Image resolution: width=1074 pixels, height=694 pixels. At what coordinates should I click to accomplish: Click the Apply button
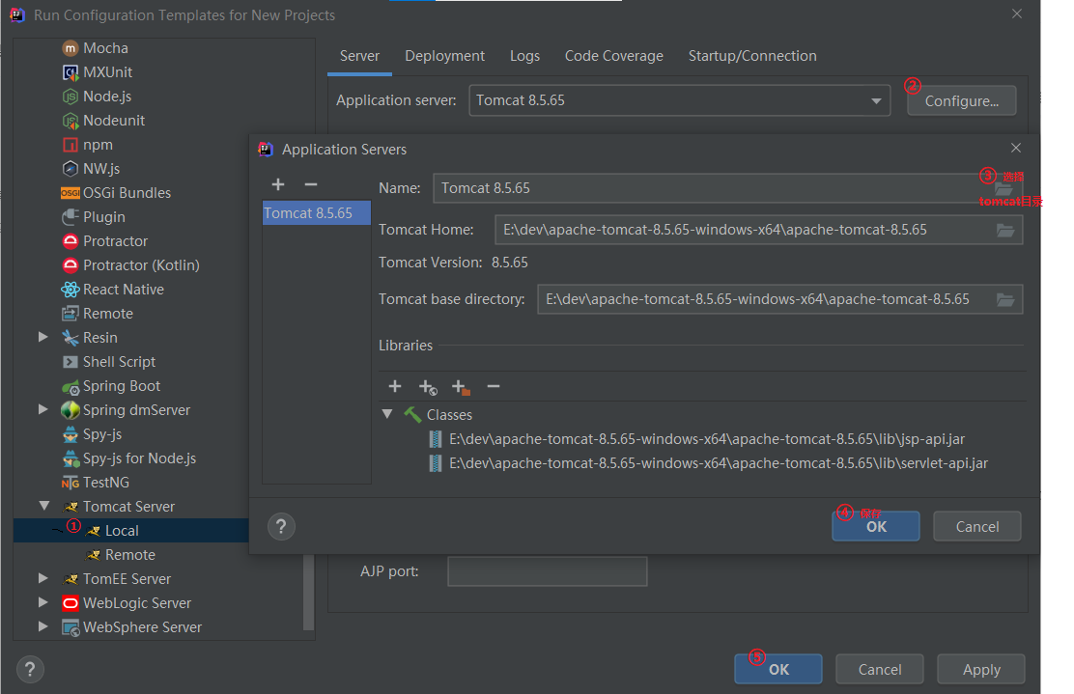981,669
